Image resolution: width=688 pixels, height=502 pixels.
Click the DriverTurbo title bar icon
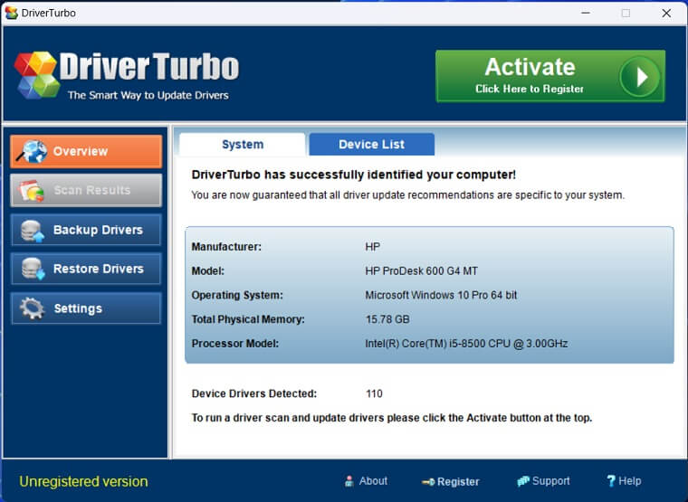[12, 13]
